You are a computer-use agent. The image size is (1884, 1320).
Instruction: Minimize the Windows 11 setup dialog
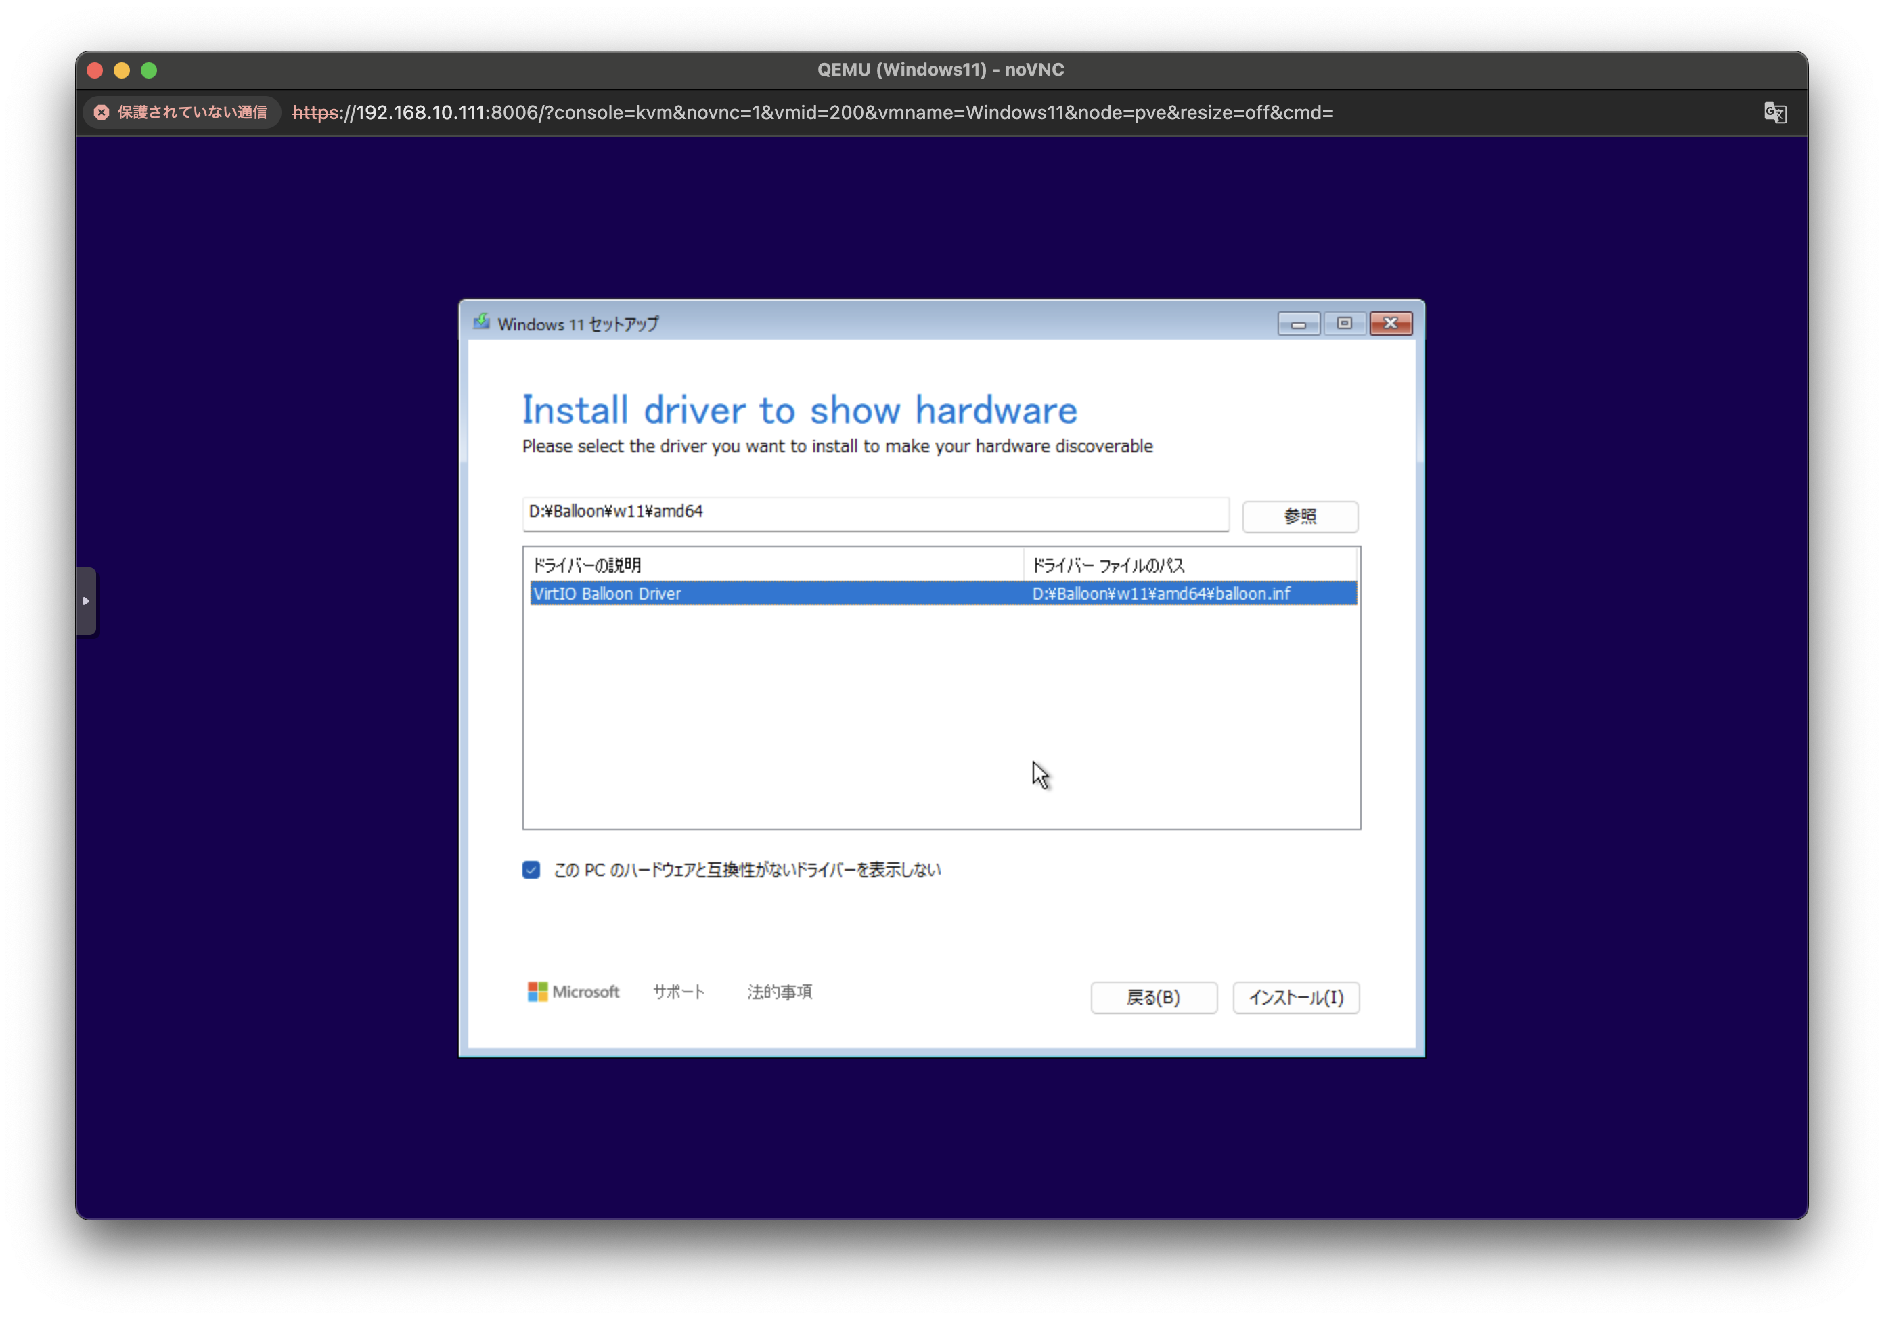point(1298,324)
